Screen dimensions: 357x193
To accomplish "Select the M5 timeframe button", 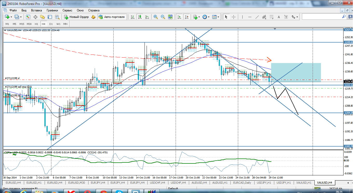I will [15, 24].
